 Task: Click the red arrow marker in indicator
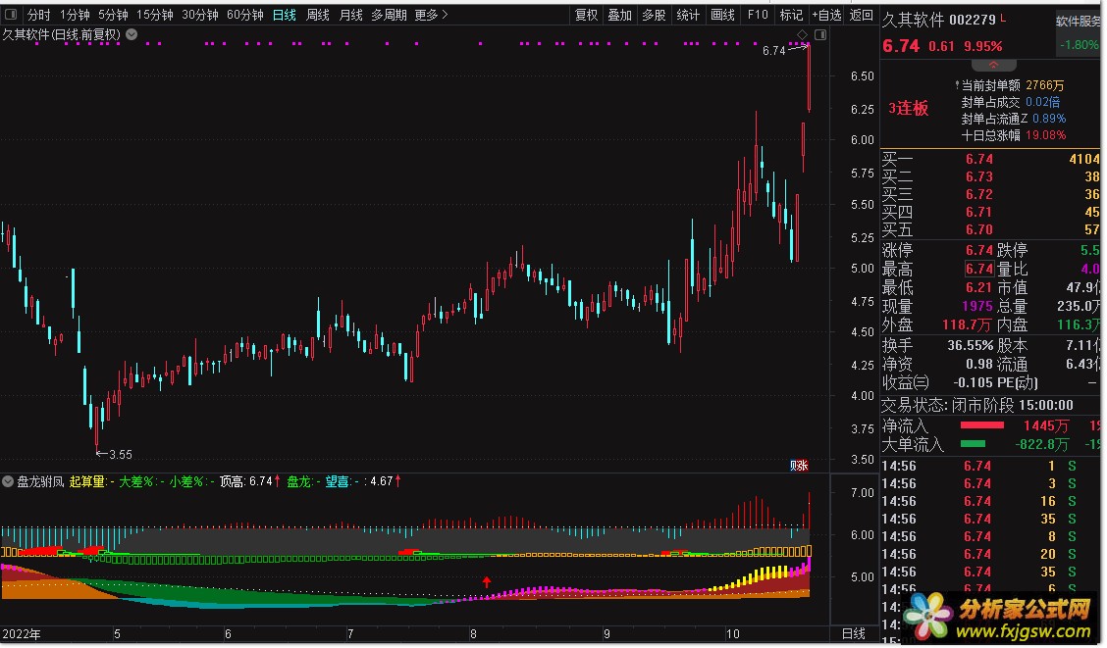coord(487,581)
